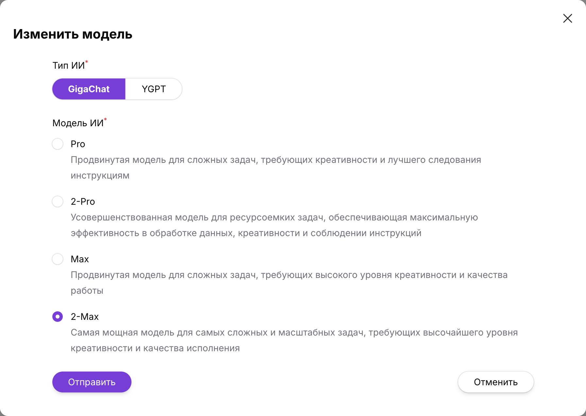This screenshot has width=586, height=416.
Task: Click the selected 2-Max radio button
Action: click(58, 317)
